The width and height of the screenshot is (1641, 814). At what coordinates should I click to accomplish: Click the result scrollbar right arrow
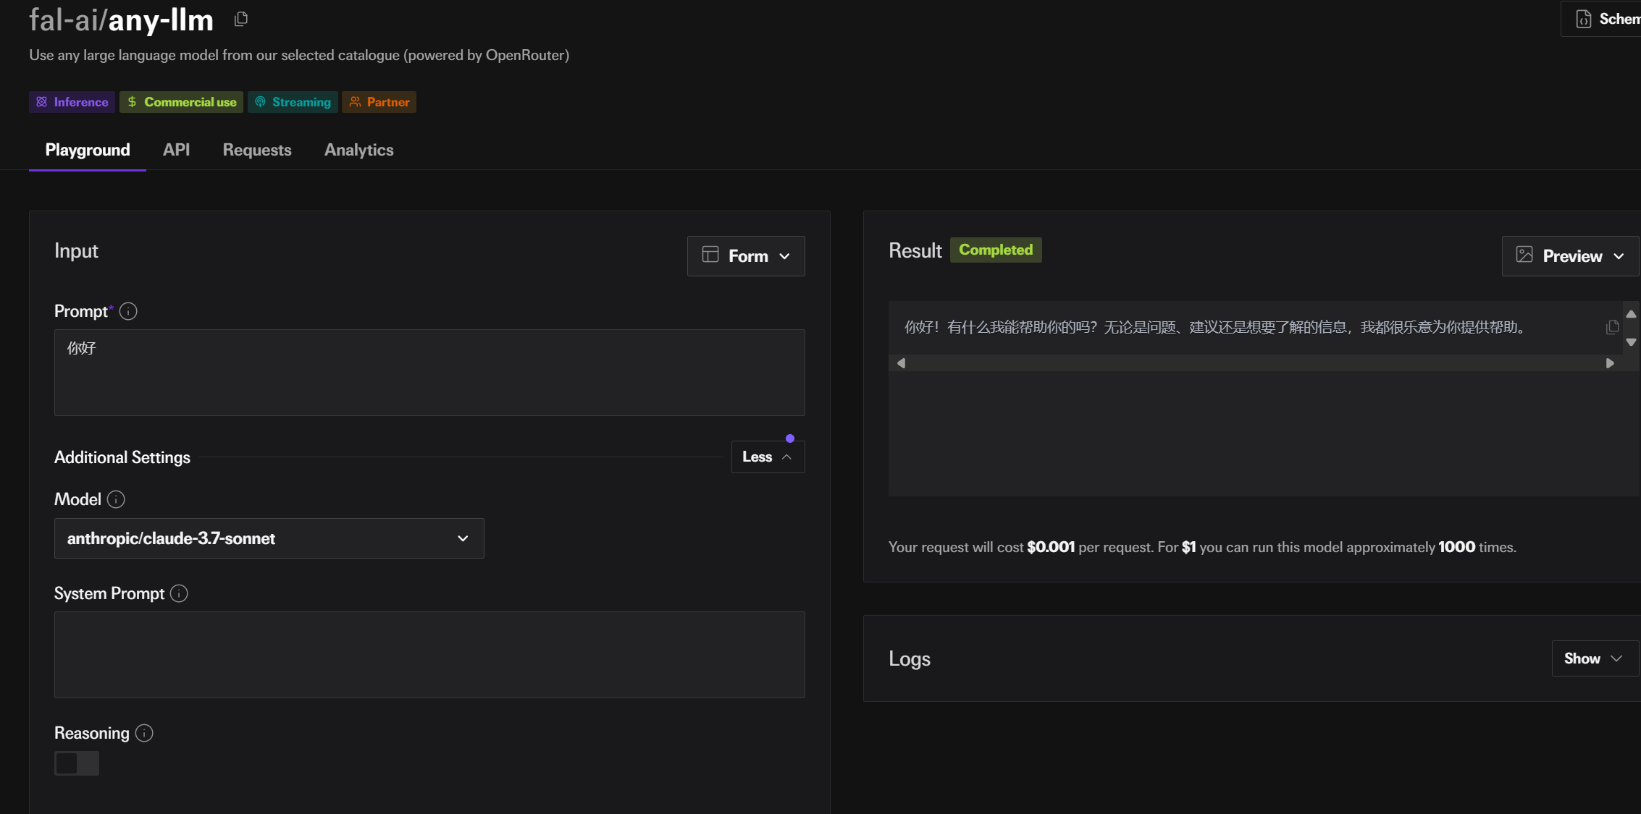tap(1610, 363)
